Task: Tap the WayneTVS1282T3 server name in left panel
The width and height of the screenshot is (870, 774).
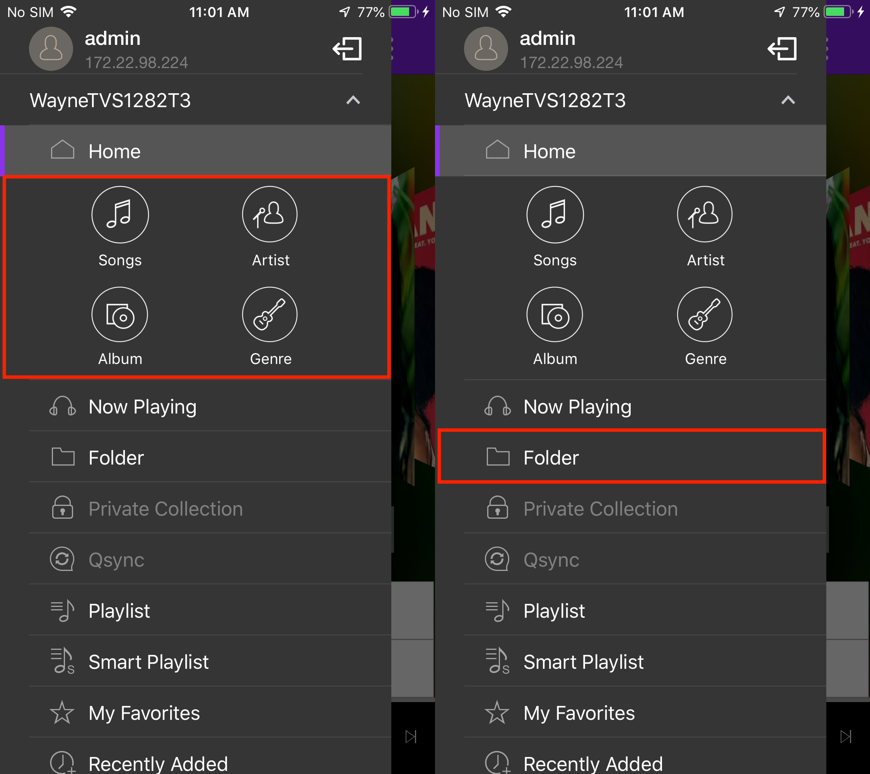Action: (110, 101)
